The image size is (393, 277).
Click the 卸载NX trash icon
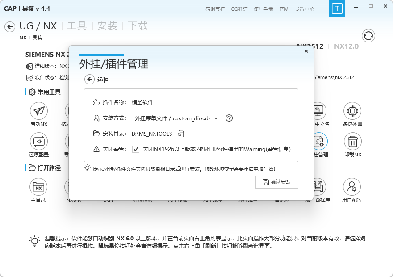pos(352,142)
